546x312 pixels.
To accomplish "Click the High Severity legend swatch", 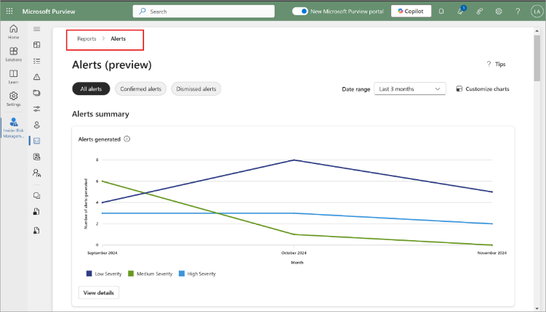I will [182, 274].
